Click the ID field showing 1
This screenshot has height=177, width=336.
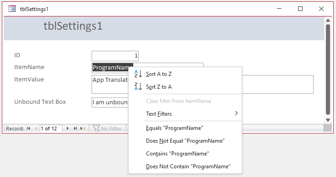(x=115, y=56)
